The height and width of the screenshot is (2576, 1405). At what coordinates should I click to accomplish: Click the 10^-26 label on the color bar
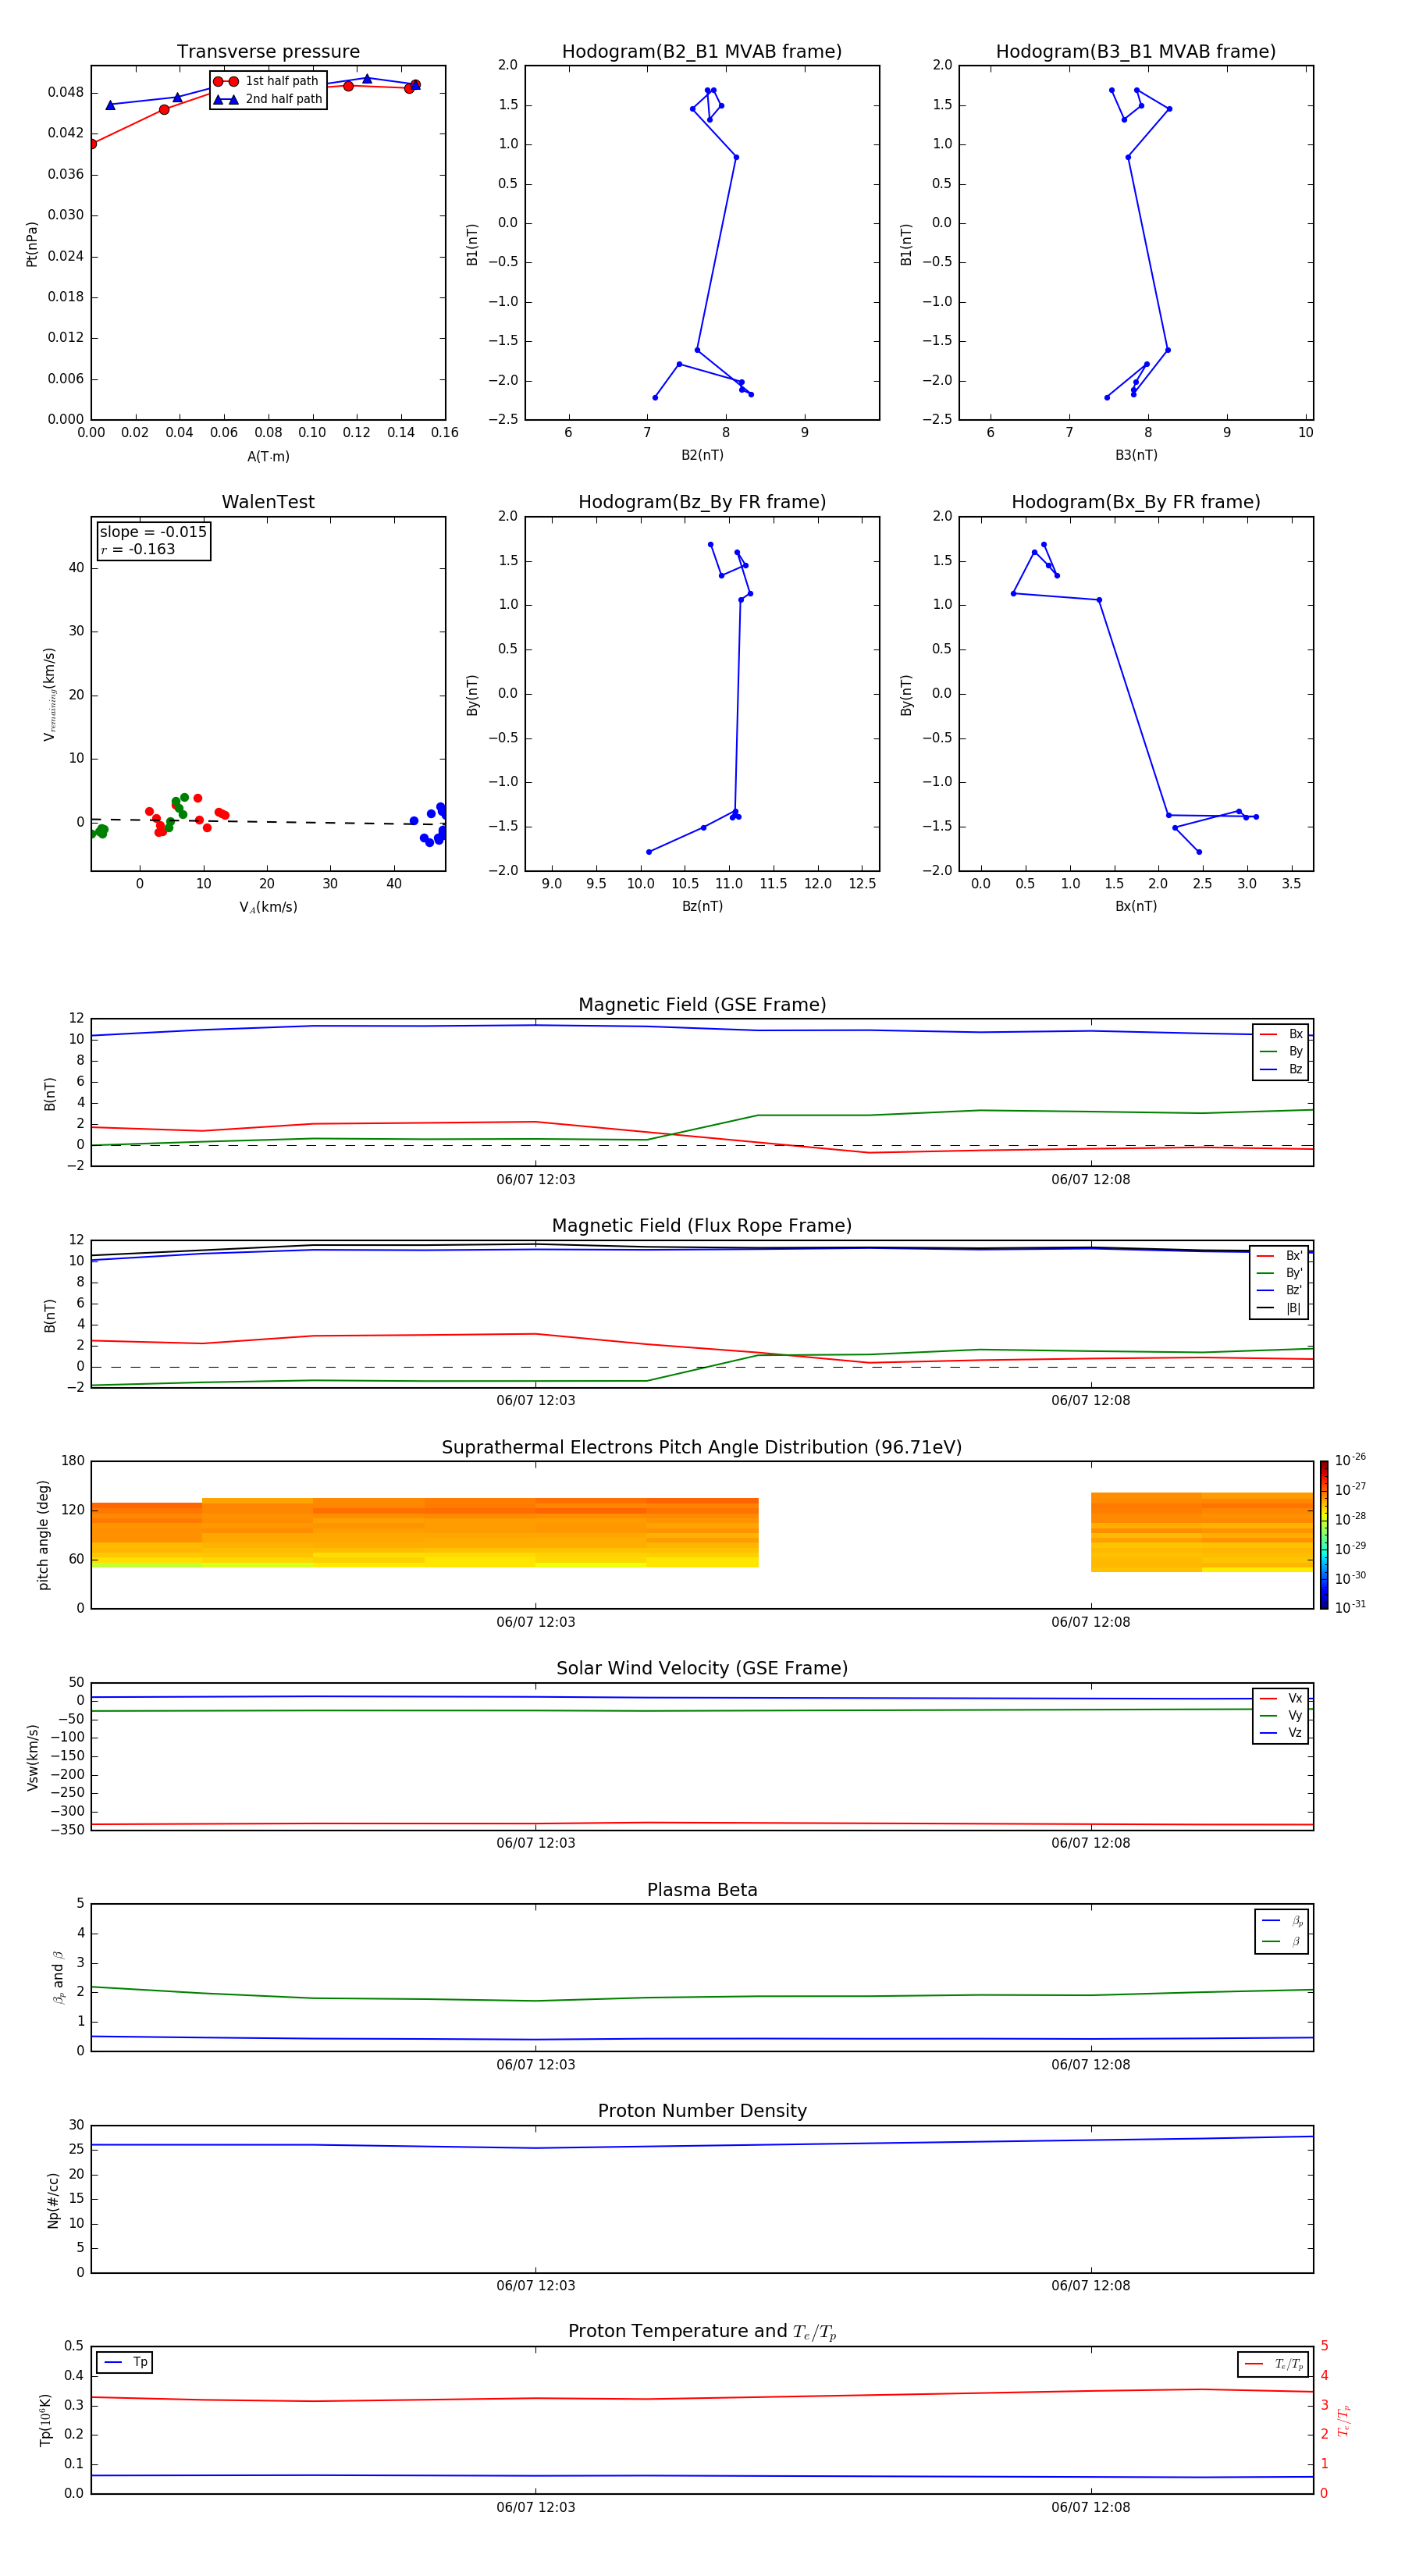pyautogui.click(x=1350, y=1460)
